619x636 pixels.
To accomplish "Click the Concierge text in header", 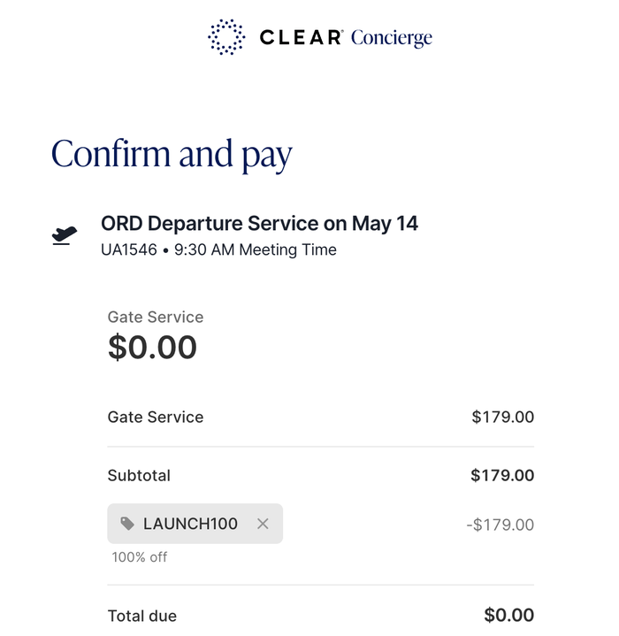I will click(392, 38).
